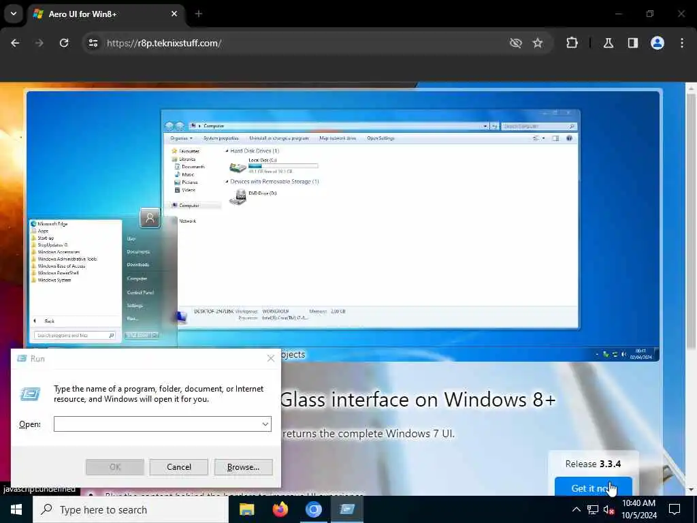Bookmark this page with the star icon
The width and height of the screenshot is (697, 523).
[538, 43]
